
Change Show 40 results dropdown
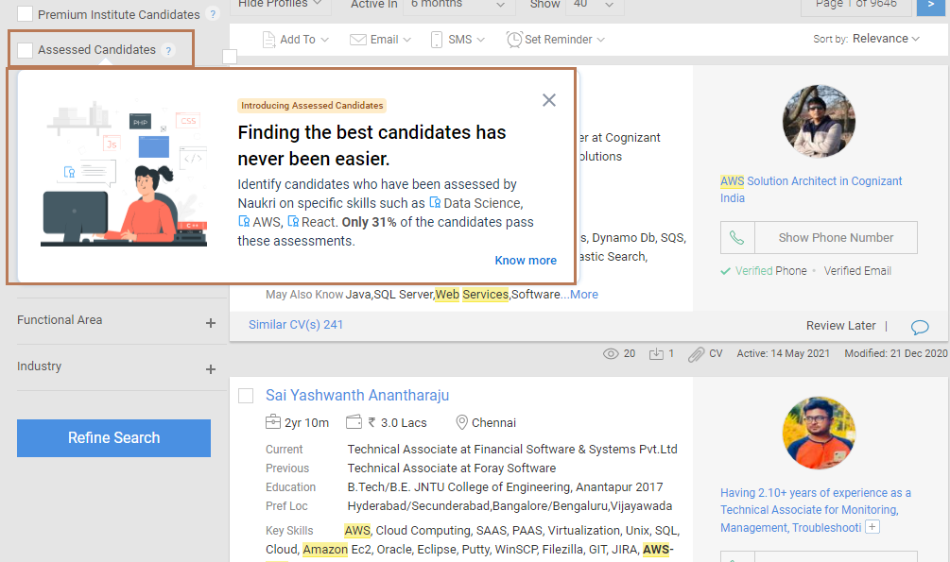(595, 5)
